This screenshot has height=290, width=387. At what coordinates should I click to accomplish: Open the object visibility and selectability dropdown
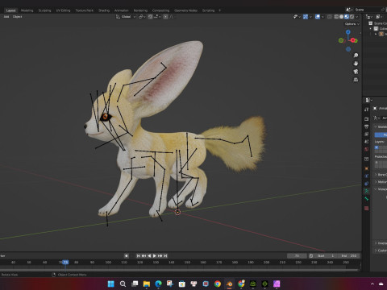(x=298, y=17)
